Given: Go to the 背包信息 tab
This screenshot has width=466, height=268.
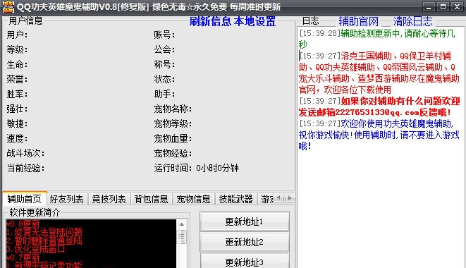Looking at the screenshot, I should click(x=151, y=199).
